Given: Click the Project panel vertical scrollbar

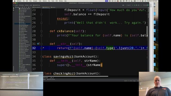Looking at the screenshot, I should [31, 49].
